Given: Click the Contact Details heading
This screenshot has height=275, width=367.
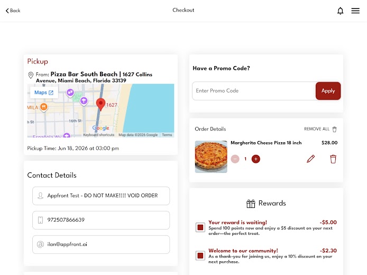Looking at the screenshot, I should (x=52, y=175).
